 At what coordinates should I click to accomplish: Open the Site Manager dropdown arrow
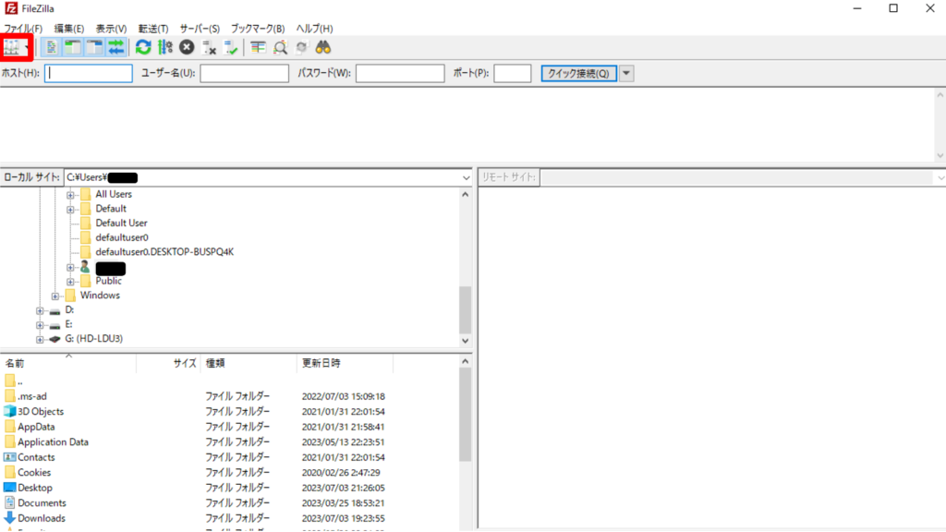(x=26, y=48)
